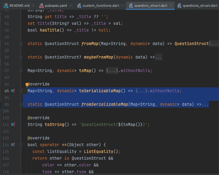Click 'get title' getter on line 40
This screenshot has width=219, height=175.
point(55,17)
